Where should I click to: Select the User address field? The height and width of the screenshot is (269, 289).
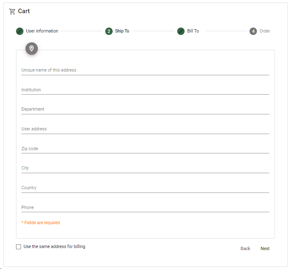click(x=145, y=129)
